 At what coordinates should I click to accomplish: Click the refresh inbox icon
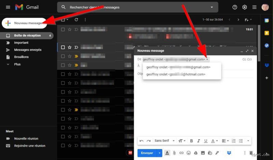[x=76, y=20]
